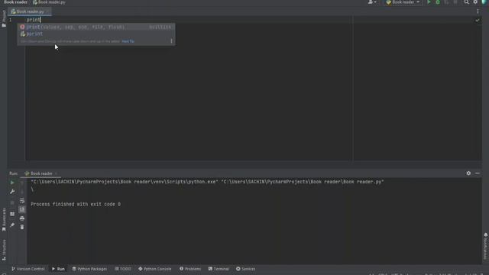This screenshot has width=489, height=275.
Task: Click the python.exe command line in console
Action: tap(207, 182)
